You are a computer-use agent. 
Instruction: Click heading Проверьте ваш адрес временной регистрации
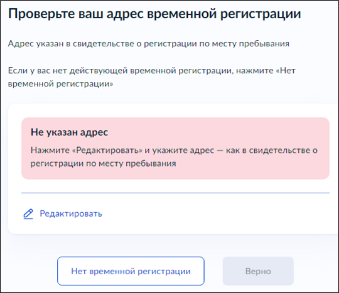[154, 14]
